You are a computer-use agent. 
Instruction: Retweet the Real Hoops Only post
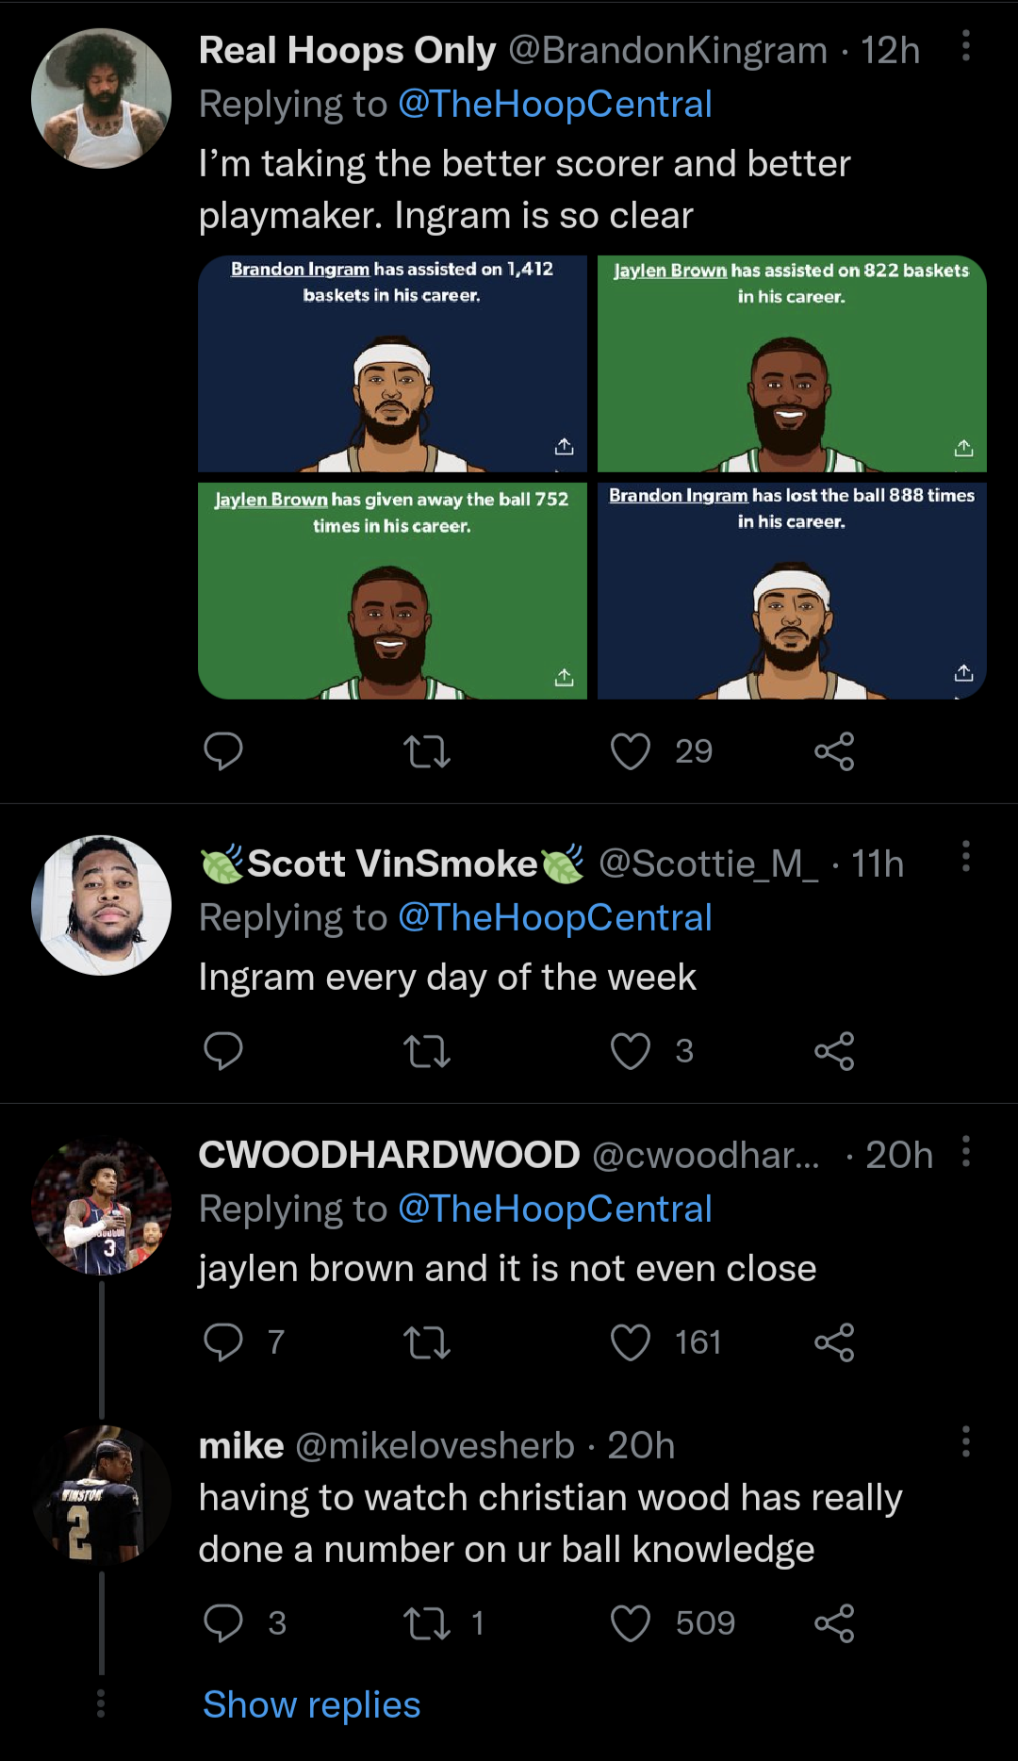coord(426,751)
